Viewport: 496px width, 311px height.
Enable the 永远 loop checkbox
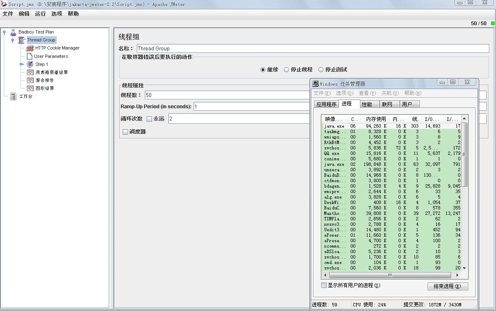tap(150, 119)
